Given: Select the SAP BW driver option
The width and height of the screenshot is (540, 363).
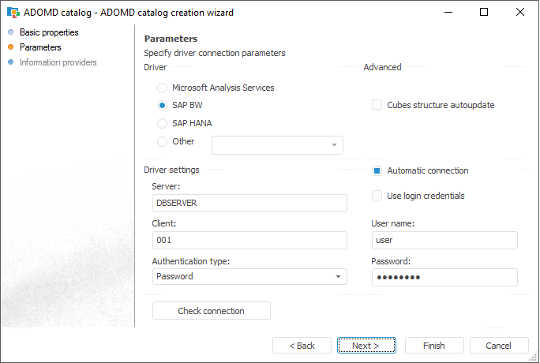Looking at the screenshot, I should (163, 106).
